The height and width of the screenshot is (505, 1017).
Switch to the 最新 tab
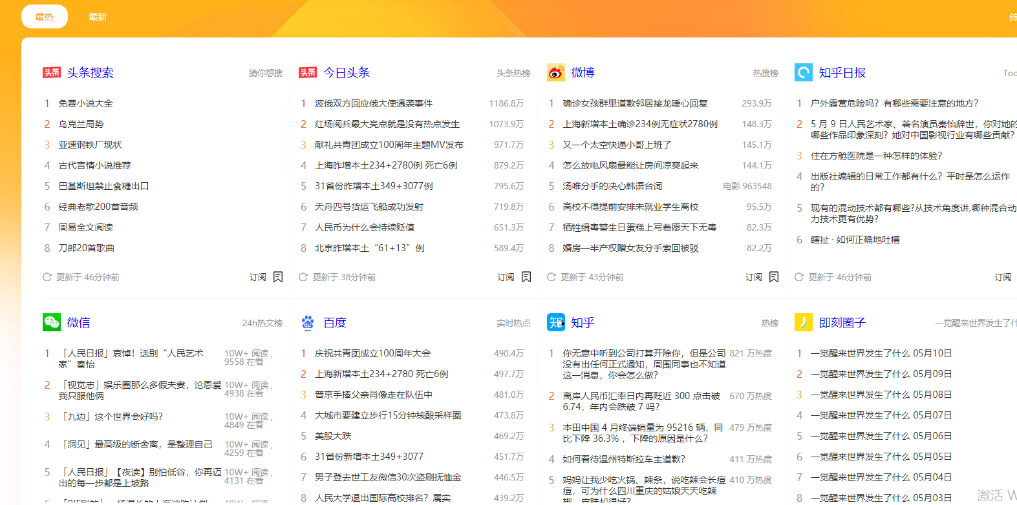[98, 17]
